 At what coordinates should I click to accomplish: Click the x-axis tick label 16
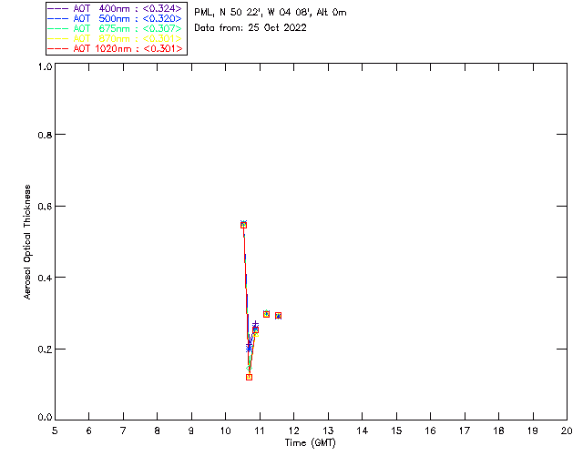point(430,431)
